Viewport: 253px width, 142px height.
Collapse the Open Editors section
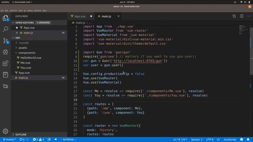(13, 23)
